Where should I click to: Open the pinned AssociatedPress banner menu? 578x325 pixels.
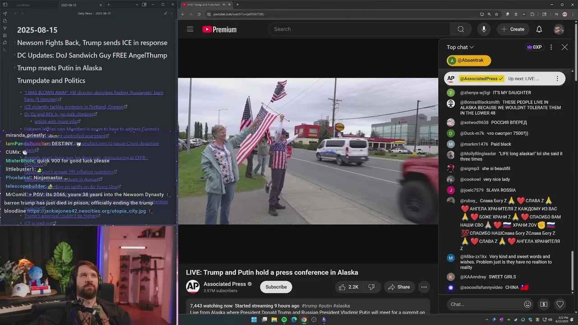point(557,79)
